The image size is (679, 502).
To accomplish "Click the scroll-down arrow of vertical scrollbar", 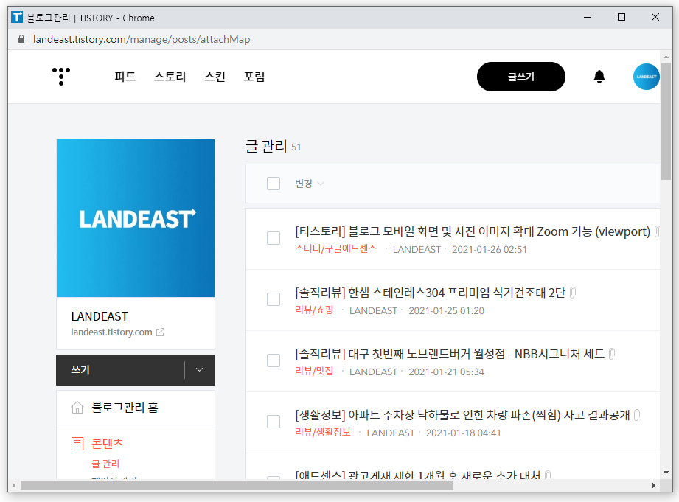I will [x=666, y=473].
